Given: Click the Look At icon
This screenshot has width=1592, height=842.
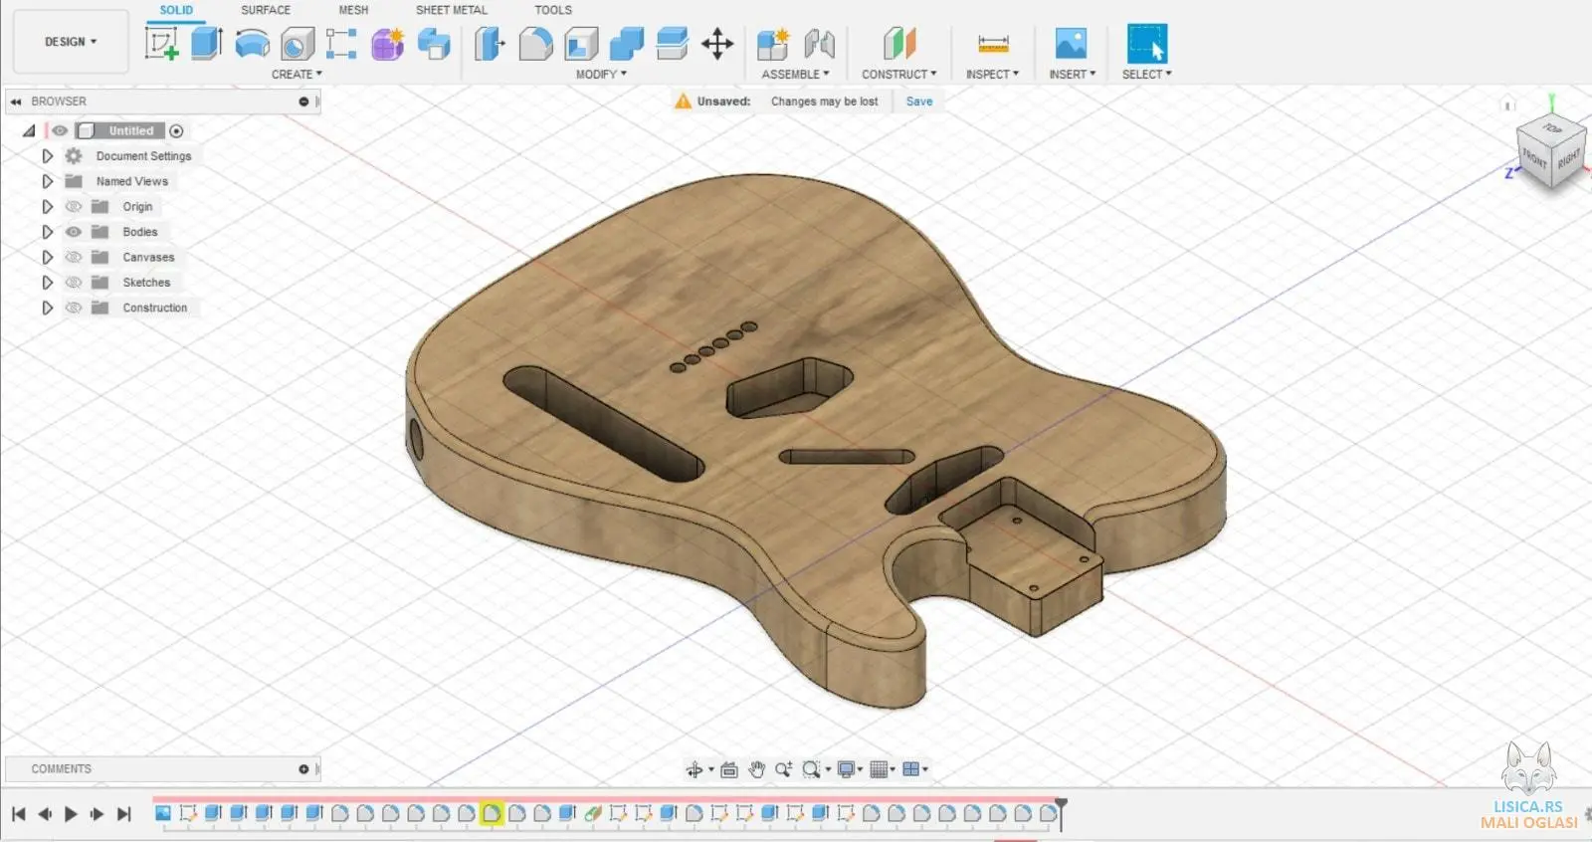Looking at the screenshot, I should [x=729, y=769].
